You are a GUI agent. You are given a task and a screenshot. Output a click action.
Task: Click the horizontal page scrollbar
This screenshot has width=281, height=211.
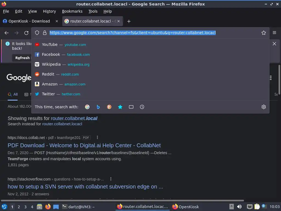(x=122, y=200)
